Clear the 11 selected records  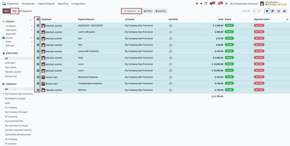(x=139, y=11)
